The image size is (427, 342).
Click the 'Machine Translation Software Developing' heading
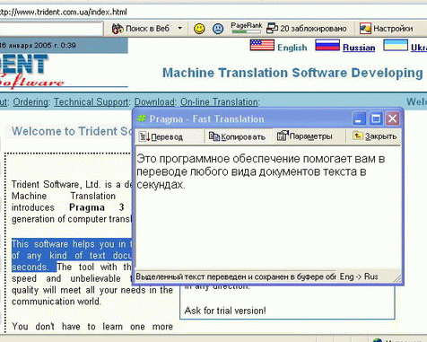(292, 73)
